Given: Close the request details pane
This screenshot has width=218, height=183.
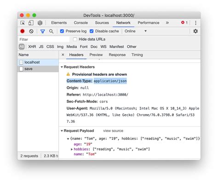Looking at the screenshot, I should click(x=63, y=55).
